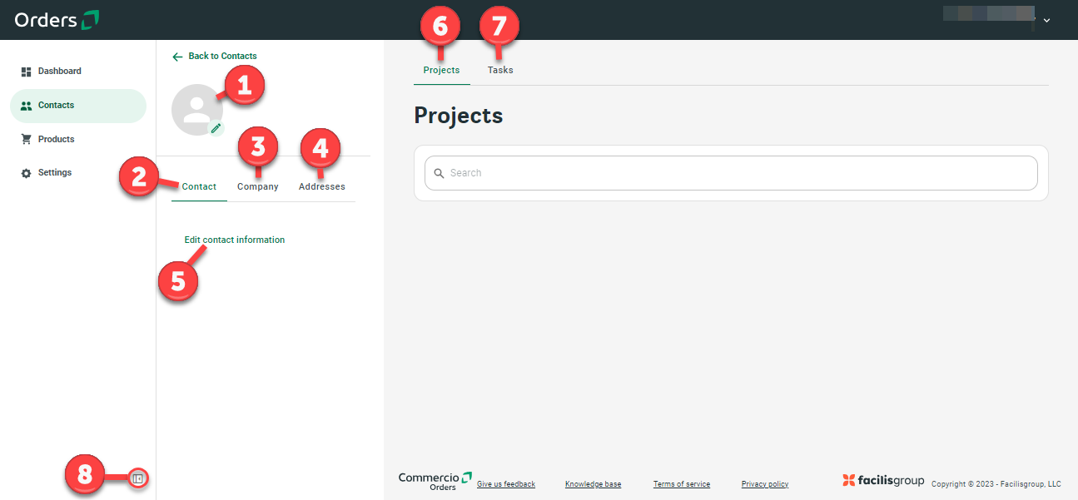Viewport: 1078px width, 500px height.
Task: Click the Projects heading text
Action: [459, 115]
